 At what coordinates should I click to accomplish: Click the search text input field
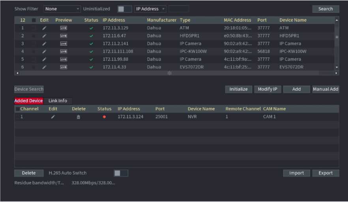[x=178, y=9]
